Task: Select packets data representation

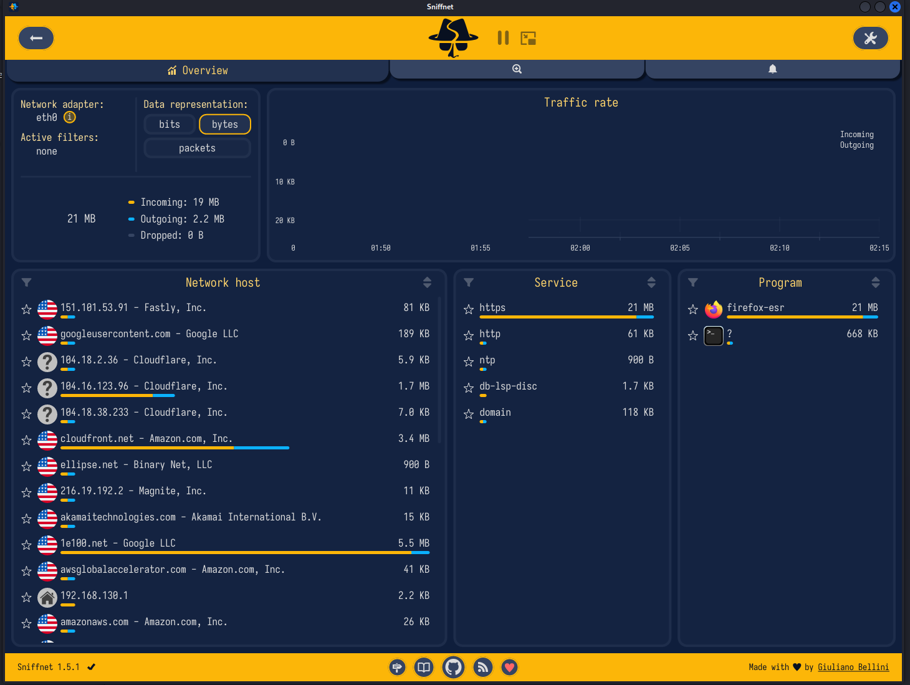Action: click(198, 148)
